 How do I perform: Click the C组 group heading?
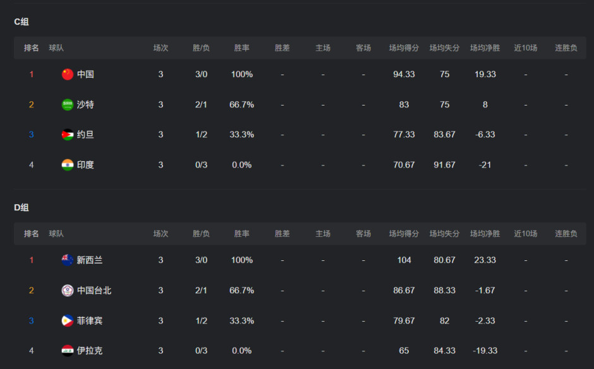click(x=21, y=21)
